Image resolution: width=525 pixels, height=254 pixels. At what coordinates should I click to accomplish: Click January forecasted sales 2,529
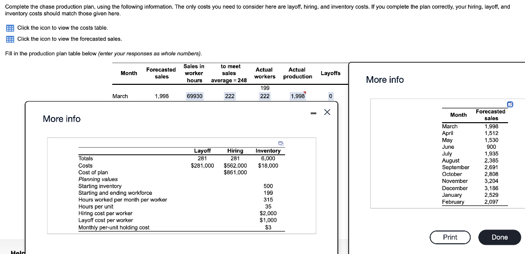pyautogui.click(x=491, y=195)
